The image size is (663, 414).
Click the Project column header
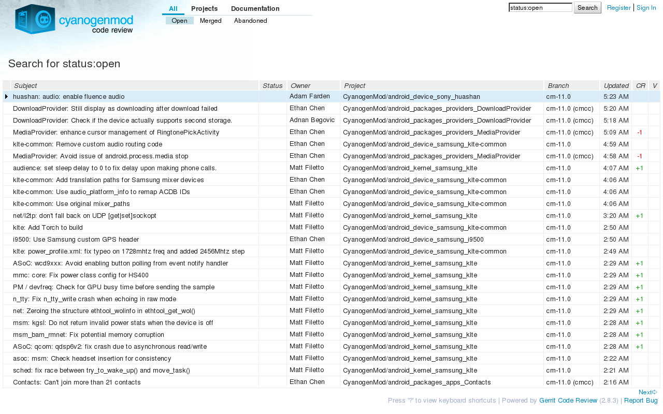click(x=442, y=85)
